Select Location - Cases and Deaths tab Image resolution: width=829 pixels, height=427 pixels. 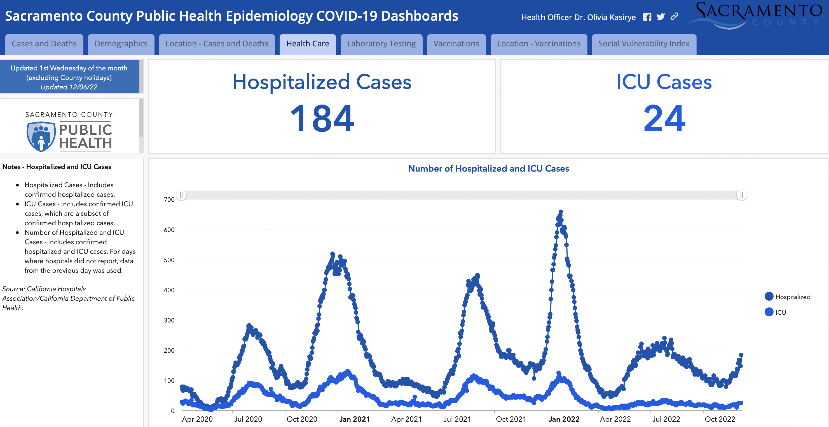(217, 44)
